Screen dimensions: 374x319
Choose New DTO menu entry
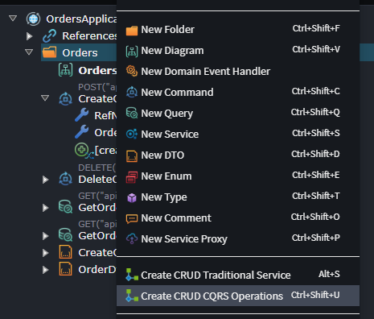[238, 155]
